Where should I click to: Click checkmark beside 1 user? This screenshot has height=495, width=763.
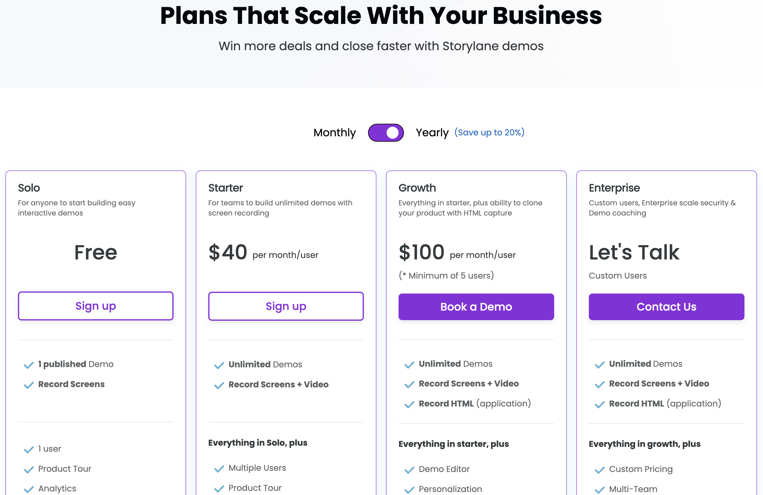click(29, 450)
